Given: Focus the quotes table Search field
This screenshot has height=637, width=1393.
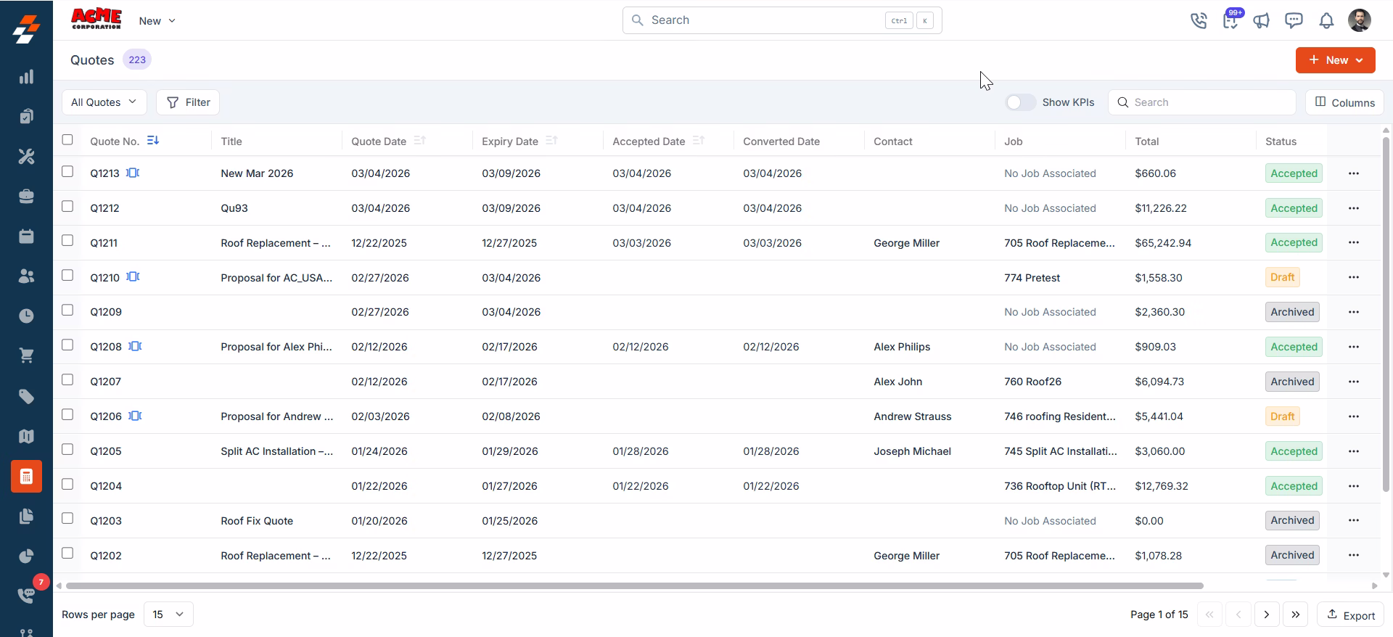Looking at the screenshot, I should pos(1202,102).
